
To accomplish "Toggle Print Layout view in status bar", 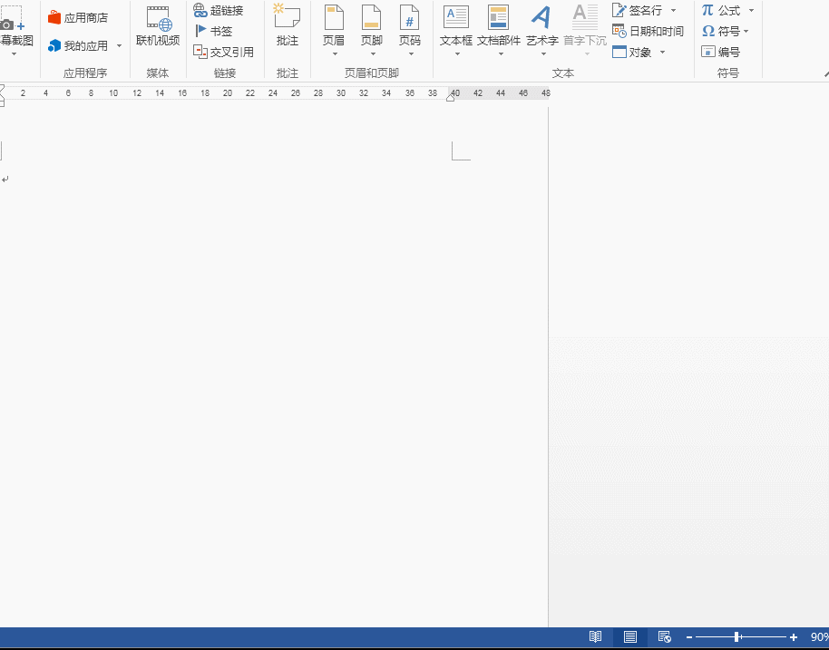I will (630, 637).
